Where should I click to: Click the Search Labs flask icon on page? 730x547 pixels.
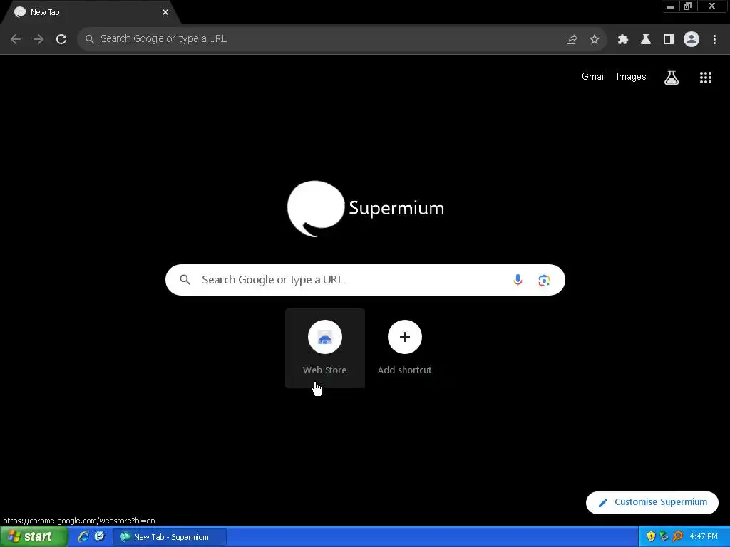[672, 77]
